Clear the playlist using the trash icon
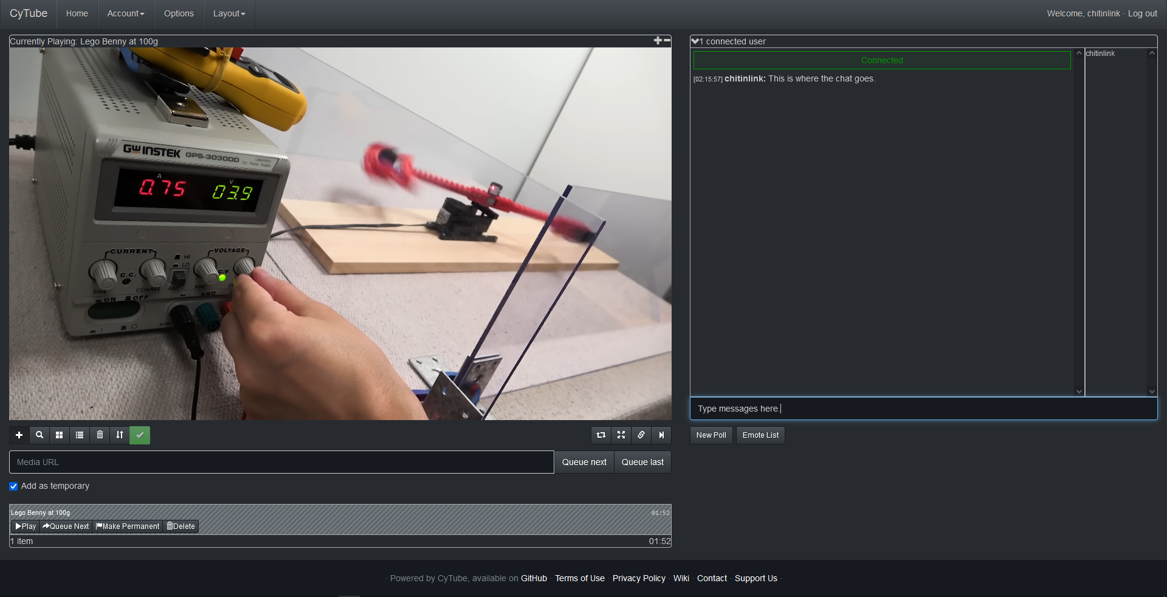The height and width of the screenshot is (597, 1167). (100, 435)
